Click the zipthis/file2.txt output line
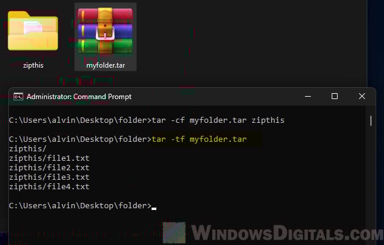Screen dimensions: 384x245 49,168
